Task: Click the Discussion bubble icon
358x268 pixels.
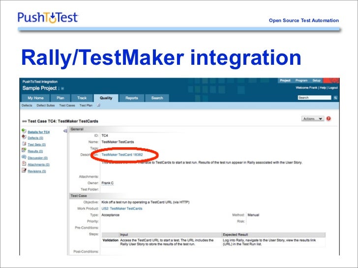Action: click(24, 157)
